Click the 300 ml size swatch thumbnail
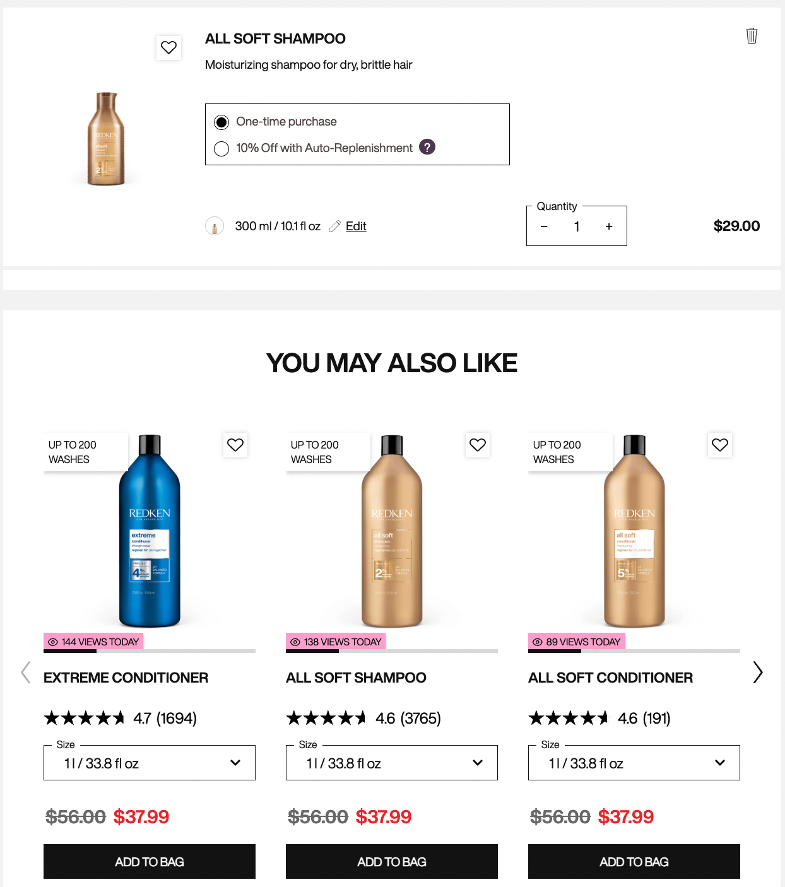This screenshot has height=887, width=785. [215, 226]
